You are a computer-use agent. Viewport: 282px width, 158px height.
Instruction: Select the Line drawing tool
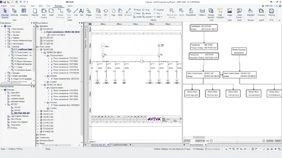pyautogui.click(x=76, y=12)
